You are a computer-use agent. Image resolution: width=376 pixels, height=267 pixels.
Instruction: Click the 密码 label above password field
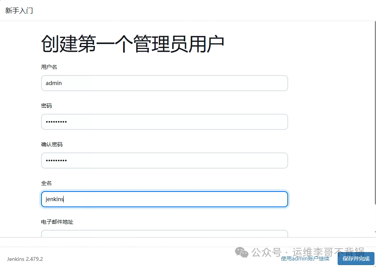46,106
